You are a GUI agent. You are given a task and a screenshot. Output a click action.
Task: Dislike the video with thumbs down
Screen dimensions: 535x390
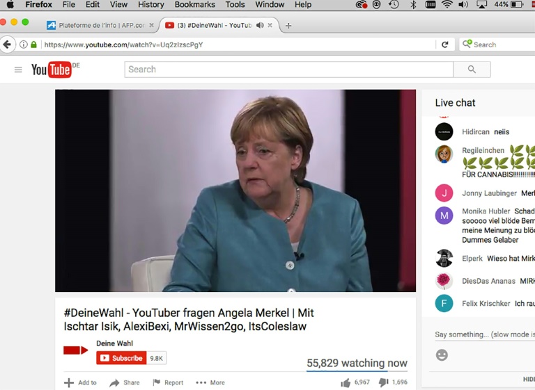pyautogui.click(x=383, y=382)
